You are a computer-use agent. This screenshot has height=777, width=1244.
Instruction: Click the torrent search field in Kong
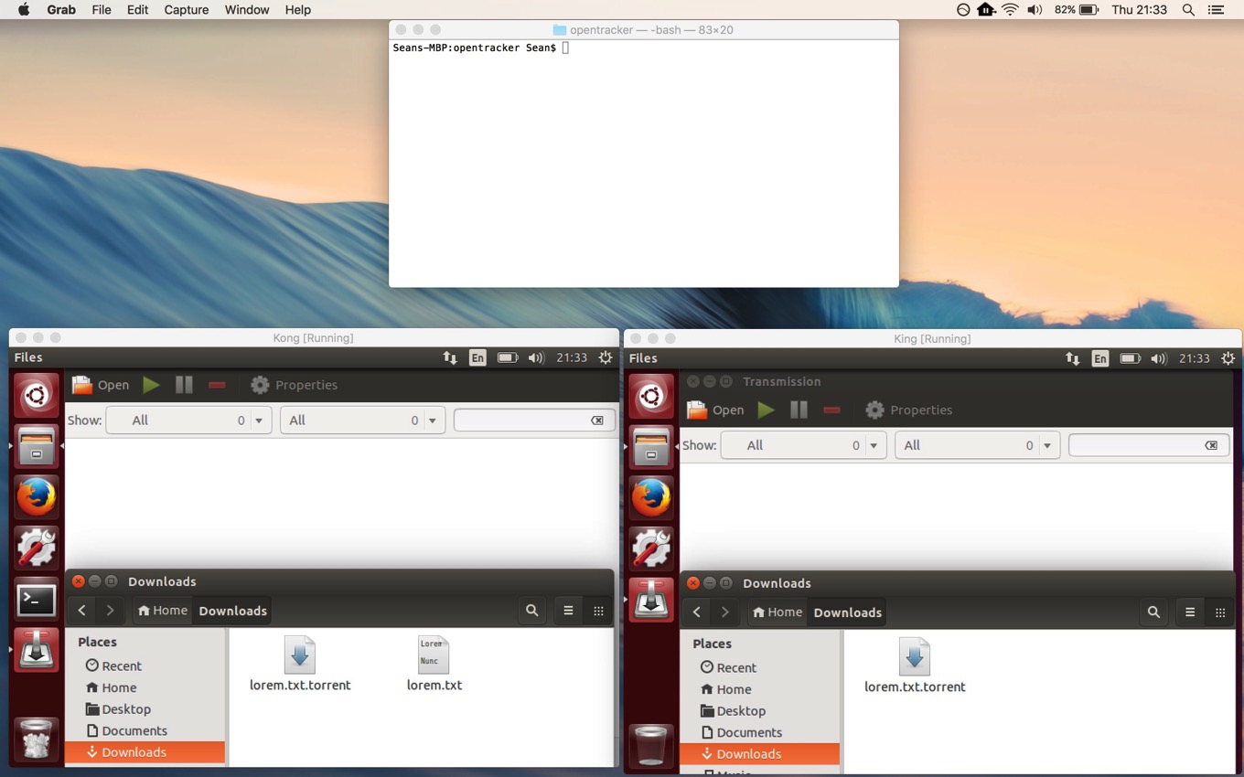(x=523, y=420)
